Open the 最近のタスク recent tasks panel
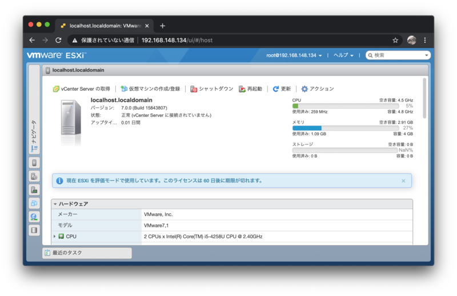457x296 pixels. tap(87, 253)
